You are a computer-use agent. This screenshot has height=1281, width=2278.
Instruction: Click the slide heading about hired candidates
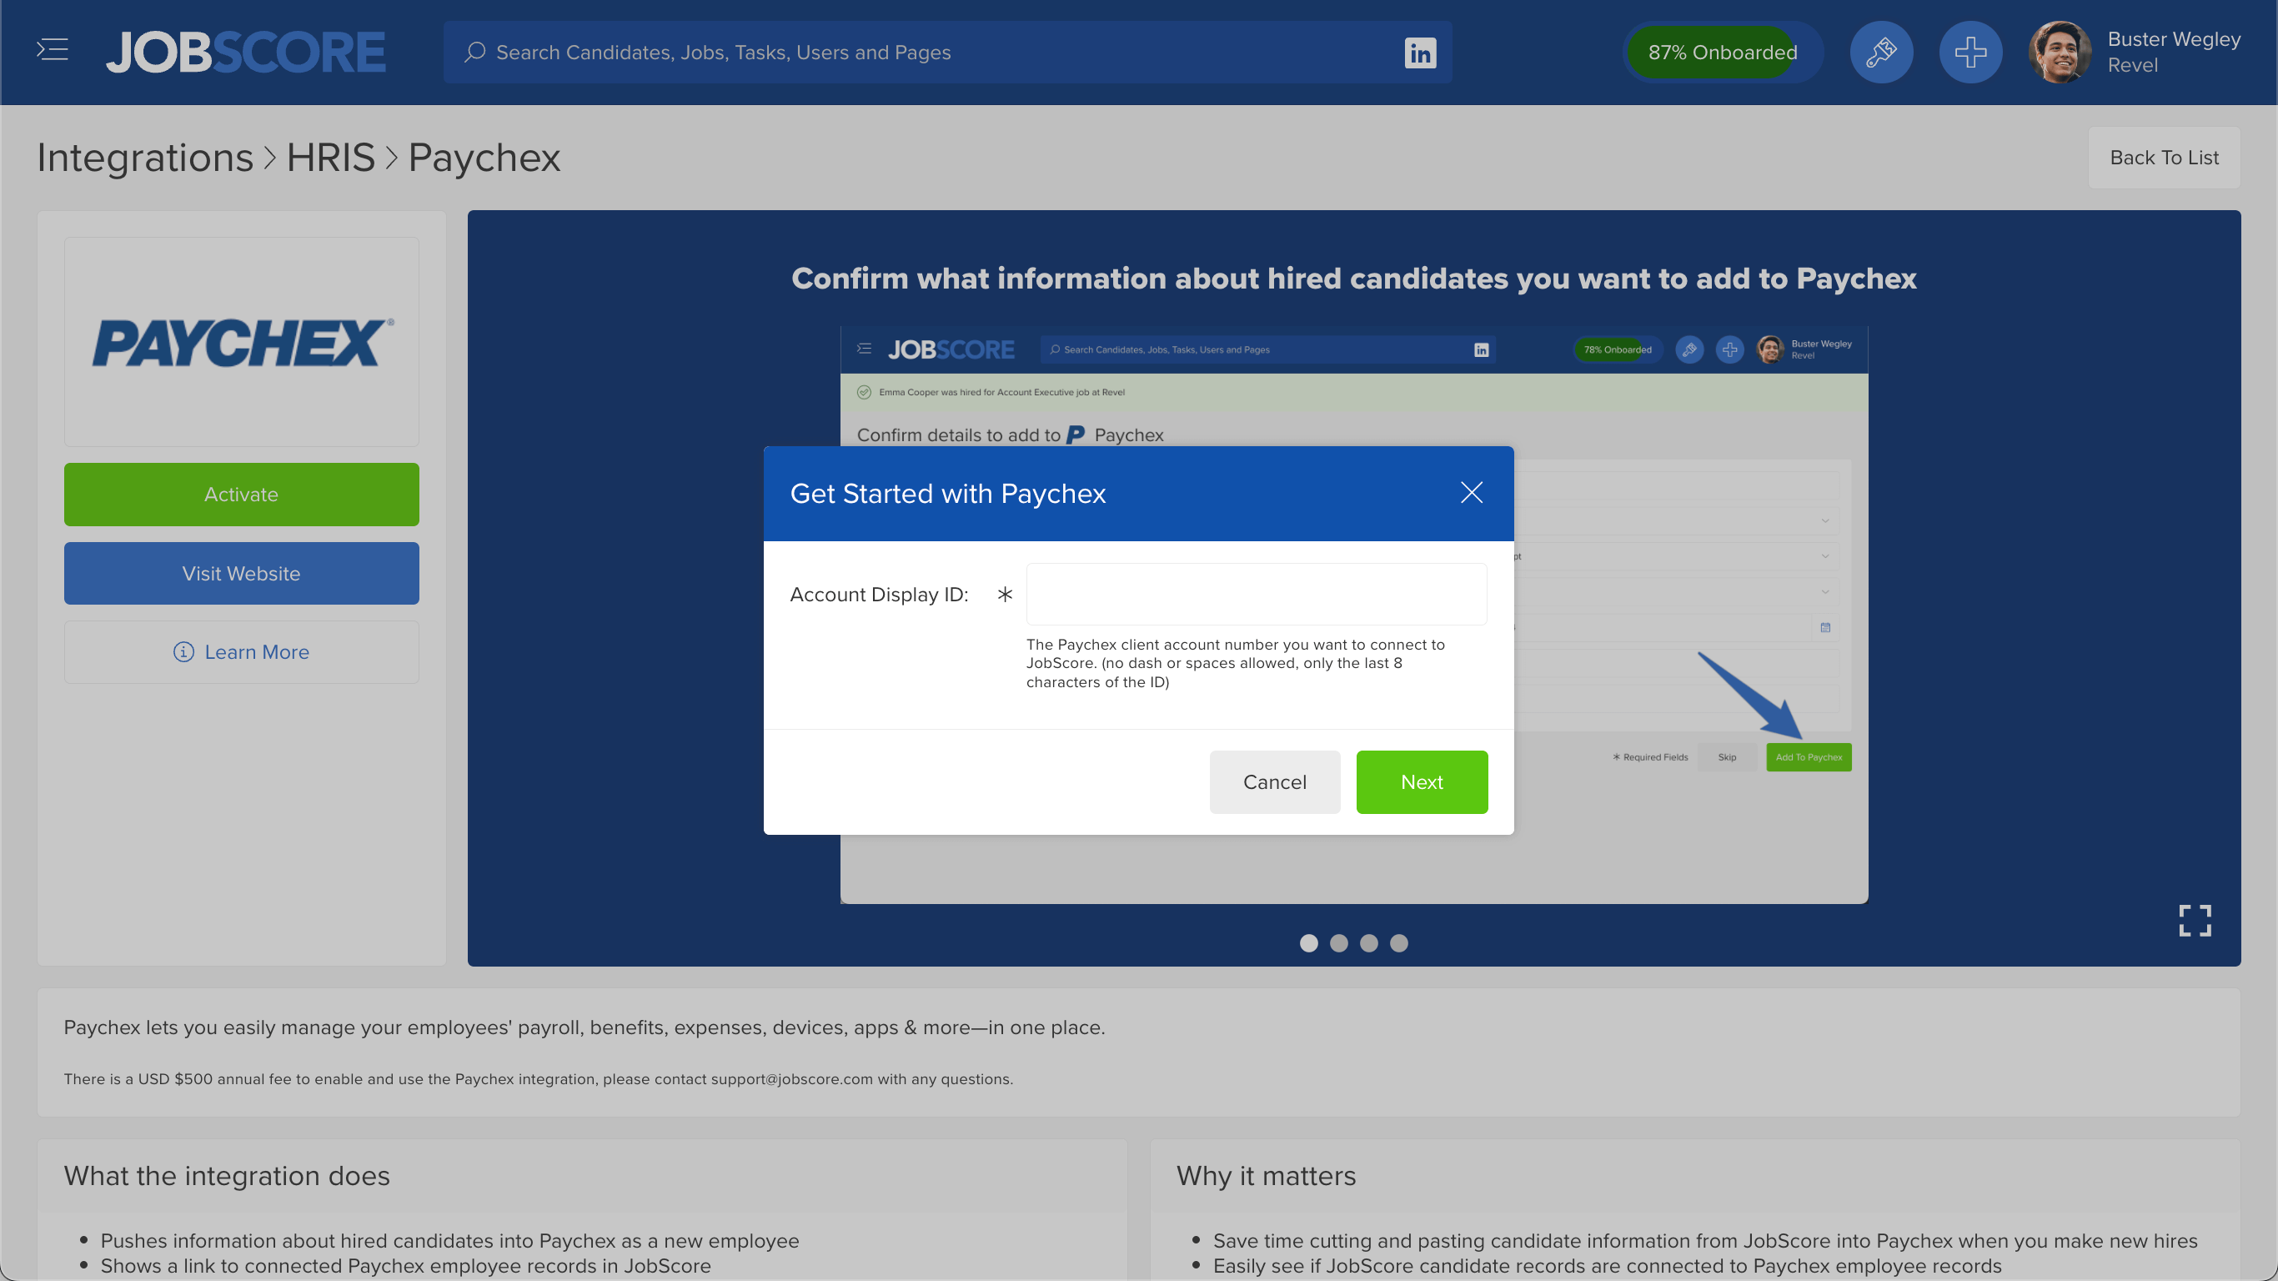click(x=1354, y=278)
